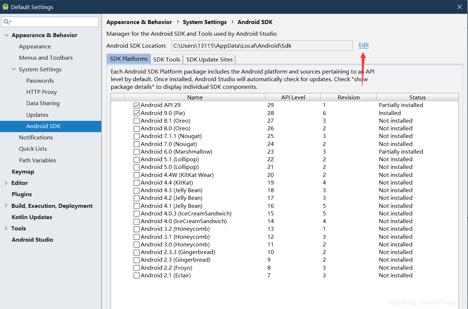Viewport: 468px width, 309px height.
Task: Collapse System Settings tree node
Action: pyautogui.click(x=13, y=69)
